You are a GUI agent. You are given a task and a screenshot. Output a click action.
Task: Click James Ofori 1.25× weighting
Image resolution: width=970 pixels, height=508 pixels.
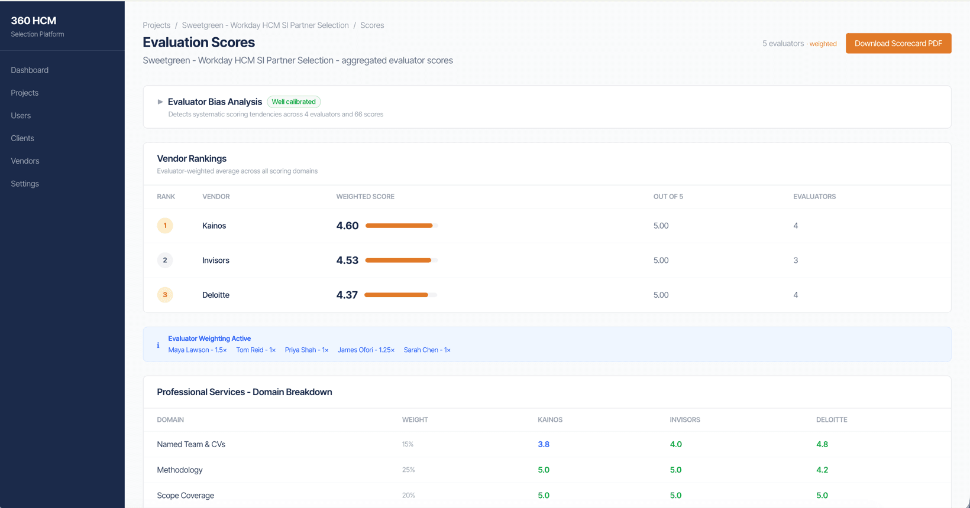click(x=366, y=350)
